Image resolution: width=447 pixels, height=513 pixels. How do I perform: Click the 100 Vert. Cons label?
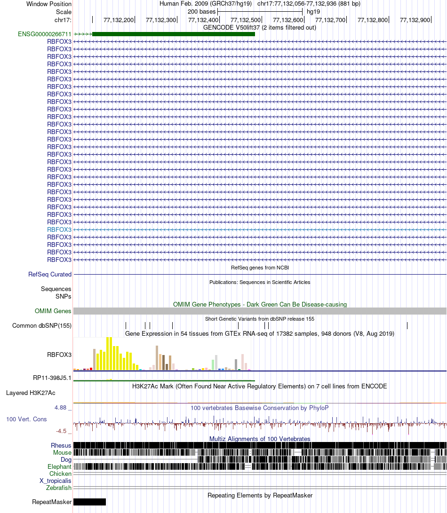(x=26, y=419)
